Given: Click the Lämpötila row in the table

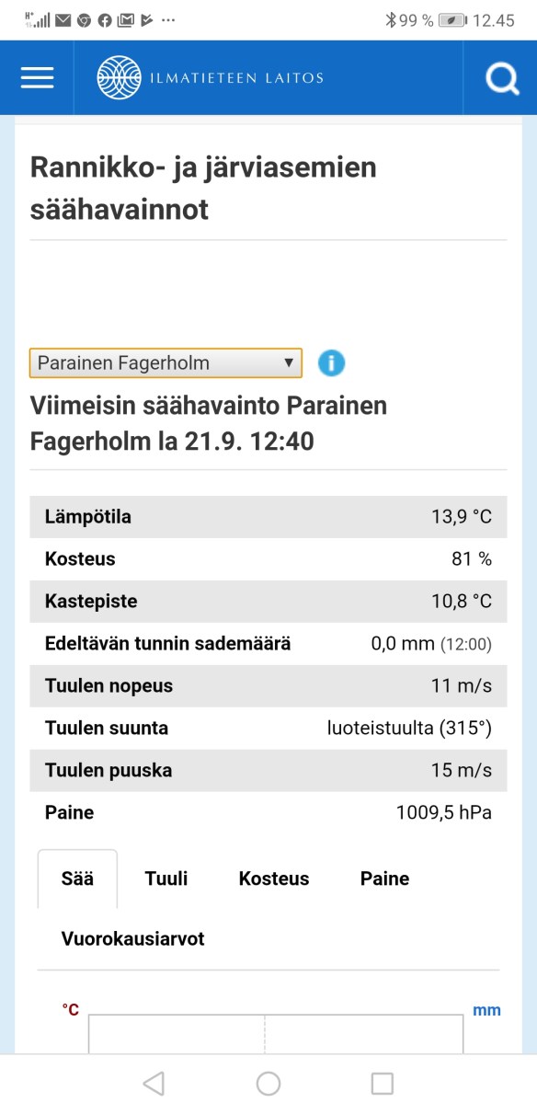Looking at the screenshot, I should click(x=268, y=516).
